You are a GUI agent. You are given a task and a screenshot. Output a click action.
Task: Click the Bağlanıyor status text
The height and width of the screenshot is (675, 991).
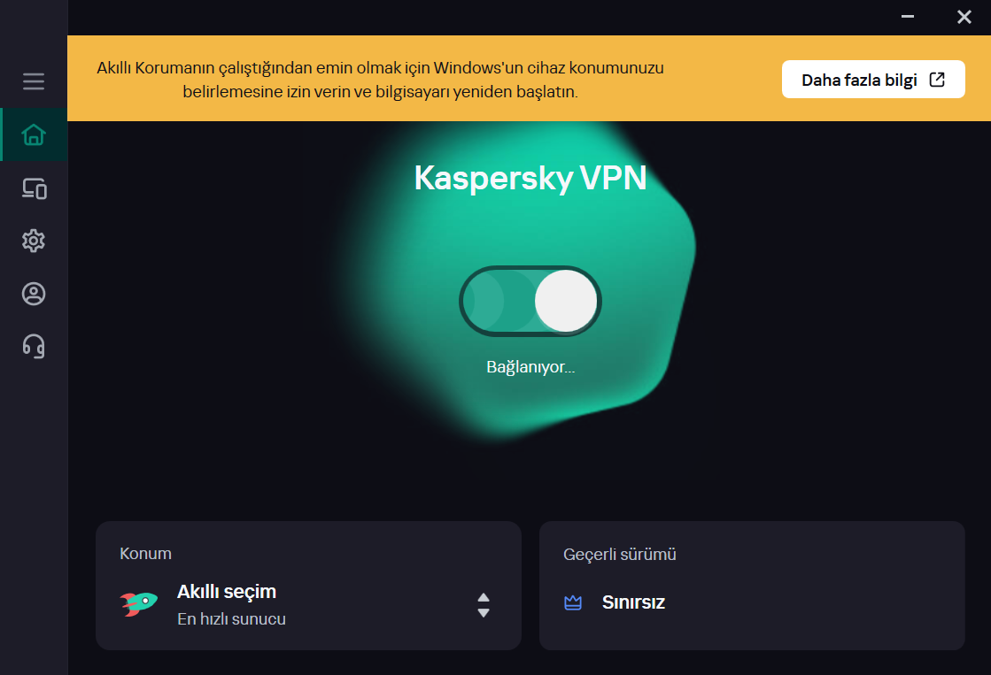pyautogui.click(x=530, y=367)
